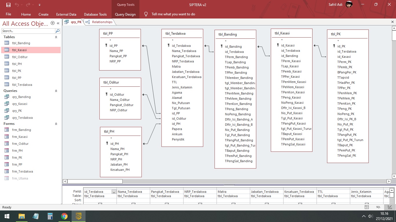Click the frm_PK form icon

coord(7,158)
